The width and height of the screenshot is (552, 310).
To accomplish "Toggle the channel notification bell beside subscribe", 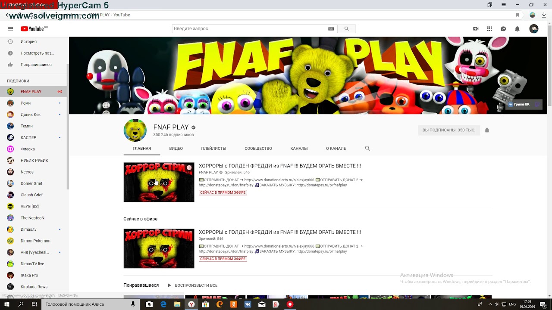I will (x=487, y=130).
